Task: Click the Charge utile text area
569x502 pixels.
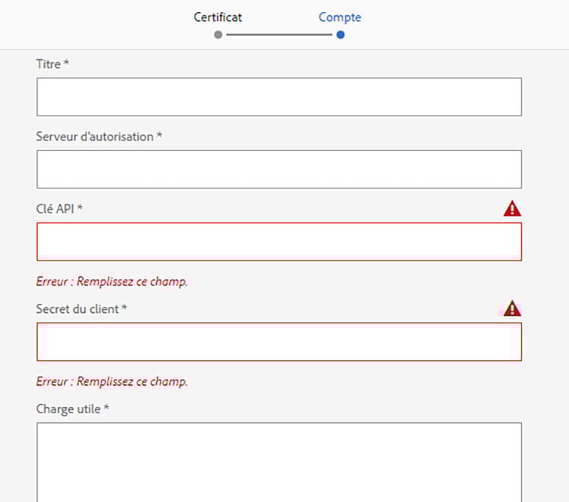Action: pyautogui.click(x=279, y=462)
